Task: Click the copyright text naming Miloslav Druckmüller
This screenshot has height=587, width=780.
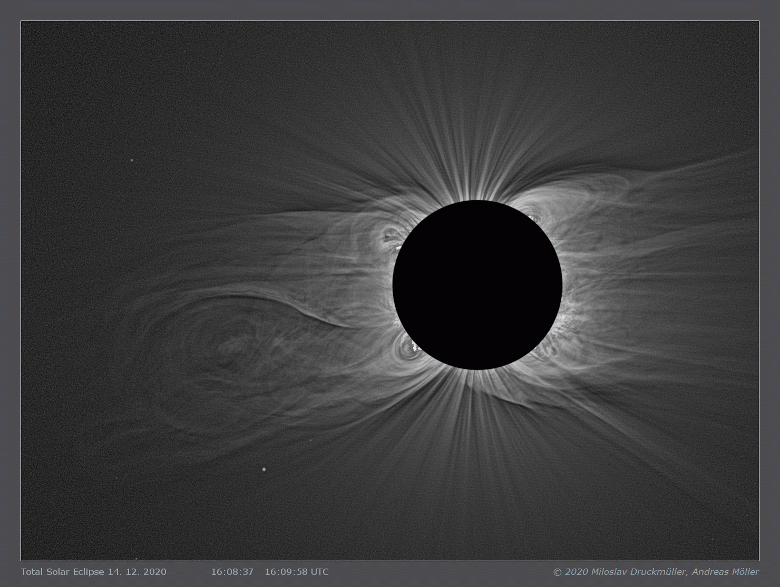Action: 656,572
